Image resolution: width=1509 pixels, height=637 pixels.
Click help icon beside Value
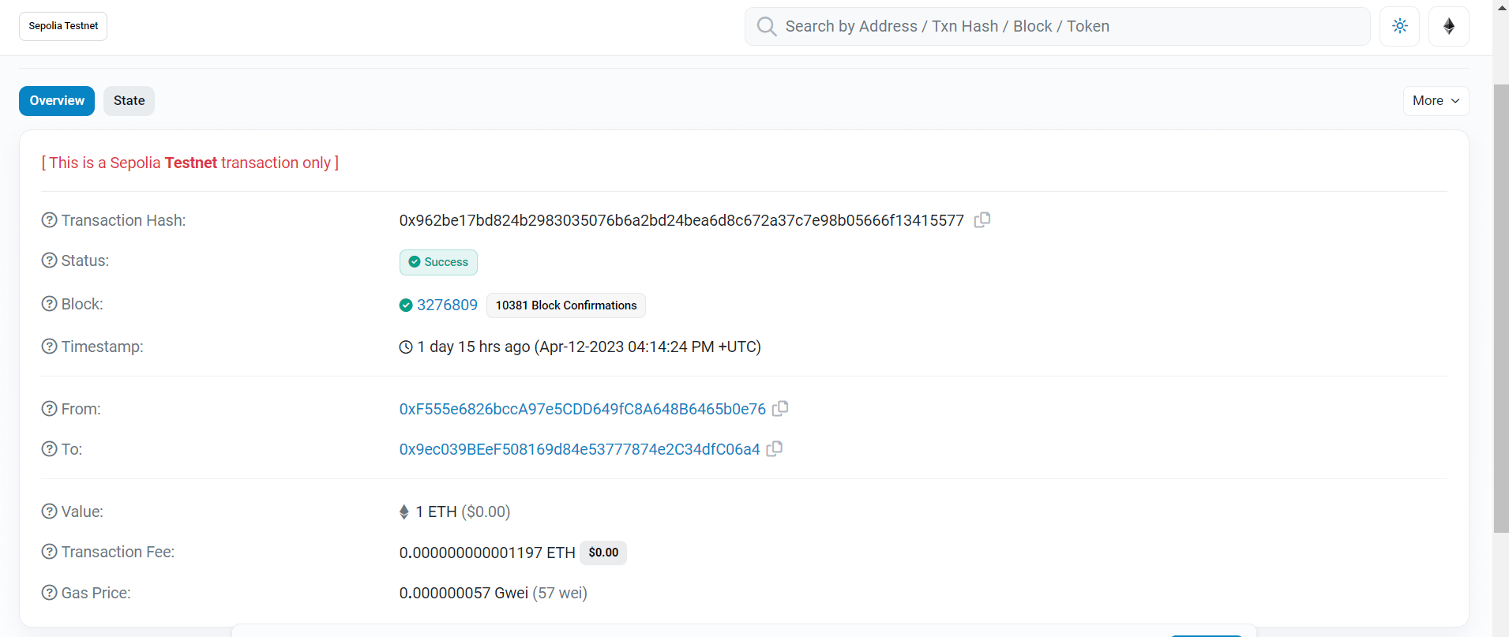[x=49, y=511]
